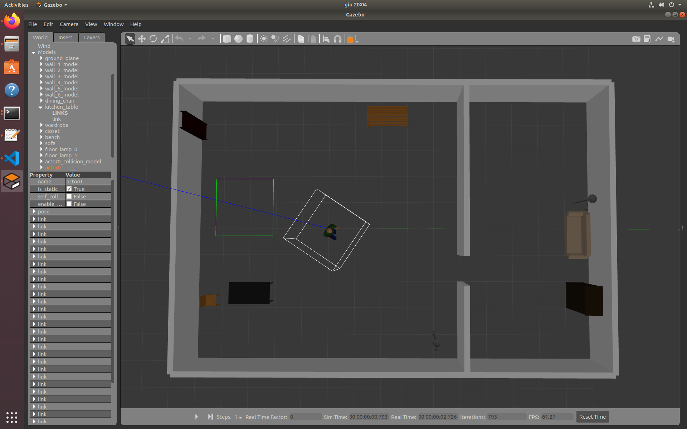Select the link under kitchen_table LINKS

pos(57,119)
